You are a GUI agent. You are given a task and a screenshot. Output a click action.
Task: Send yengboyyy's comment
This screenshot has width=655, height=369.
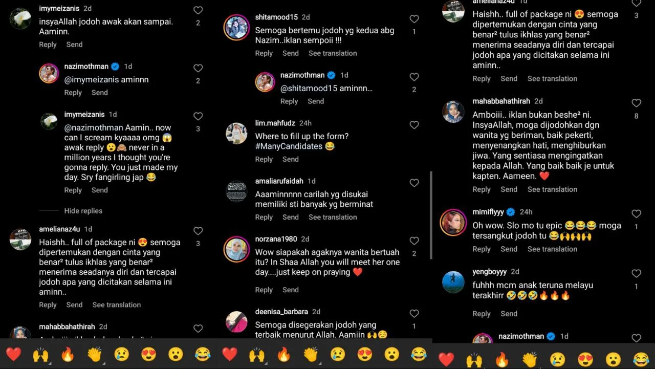pos(509,314)
